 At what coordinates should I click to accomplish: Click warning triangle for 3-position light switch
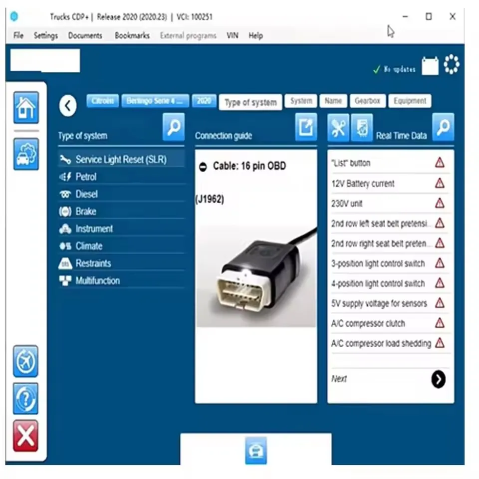[440, 263]
